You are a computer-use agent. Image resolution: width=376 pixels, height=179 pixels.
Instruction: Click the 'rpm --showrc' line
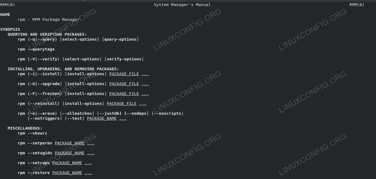pos(33,133)
